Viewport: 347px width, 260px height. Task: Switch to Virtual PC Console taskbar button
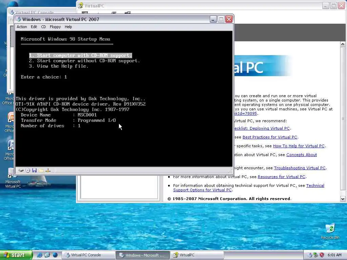point(88,255)
